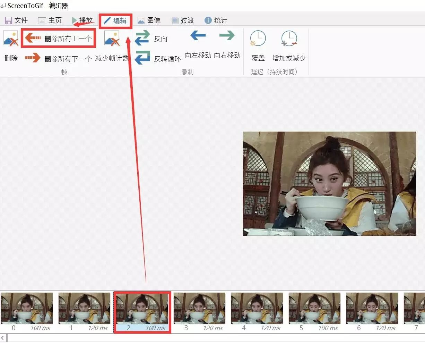This screenshot has width=425, height=343.
Task: Click the 反向 label
Action: 161,39
